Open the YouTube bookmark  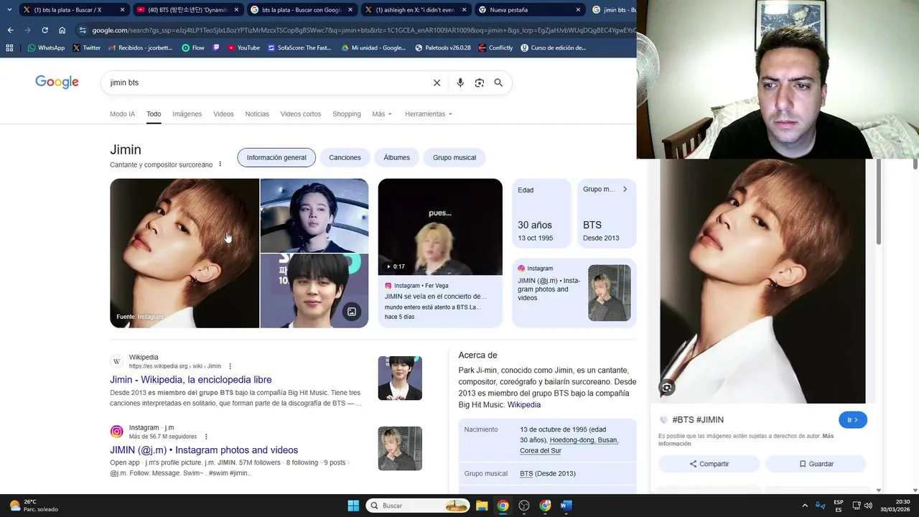pos(243,48)
